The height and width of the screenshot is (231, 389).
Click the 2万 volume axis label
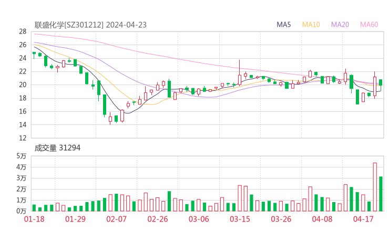22,189
